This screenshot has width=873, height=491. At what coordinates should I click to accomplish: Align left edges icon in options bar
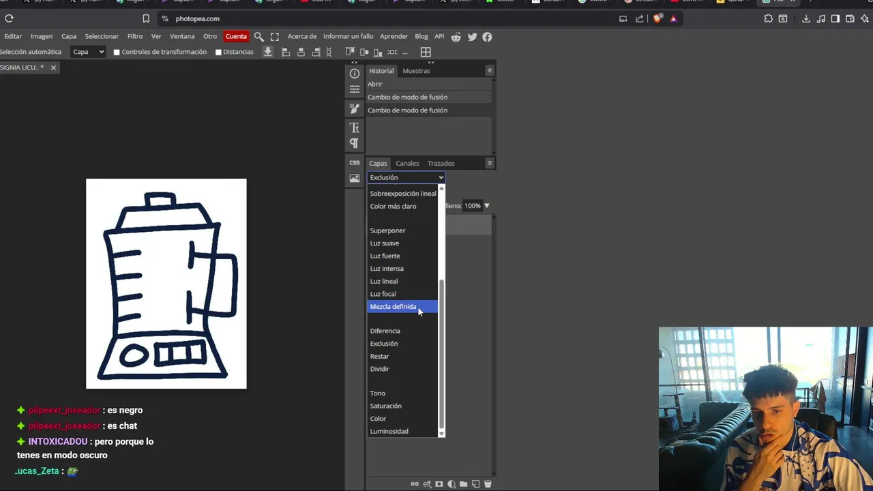[x=286, y=52]
